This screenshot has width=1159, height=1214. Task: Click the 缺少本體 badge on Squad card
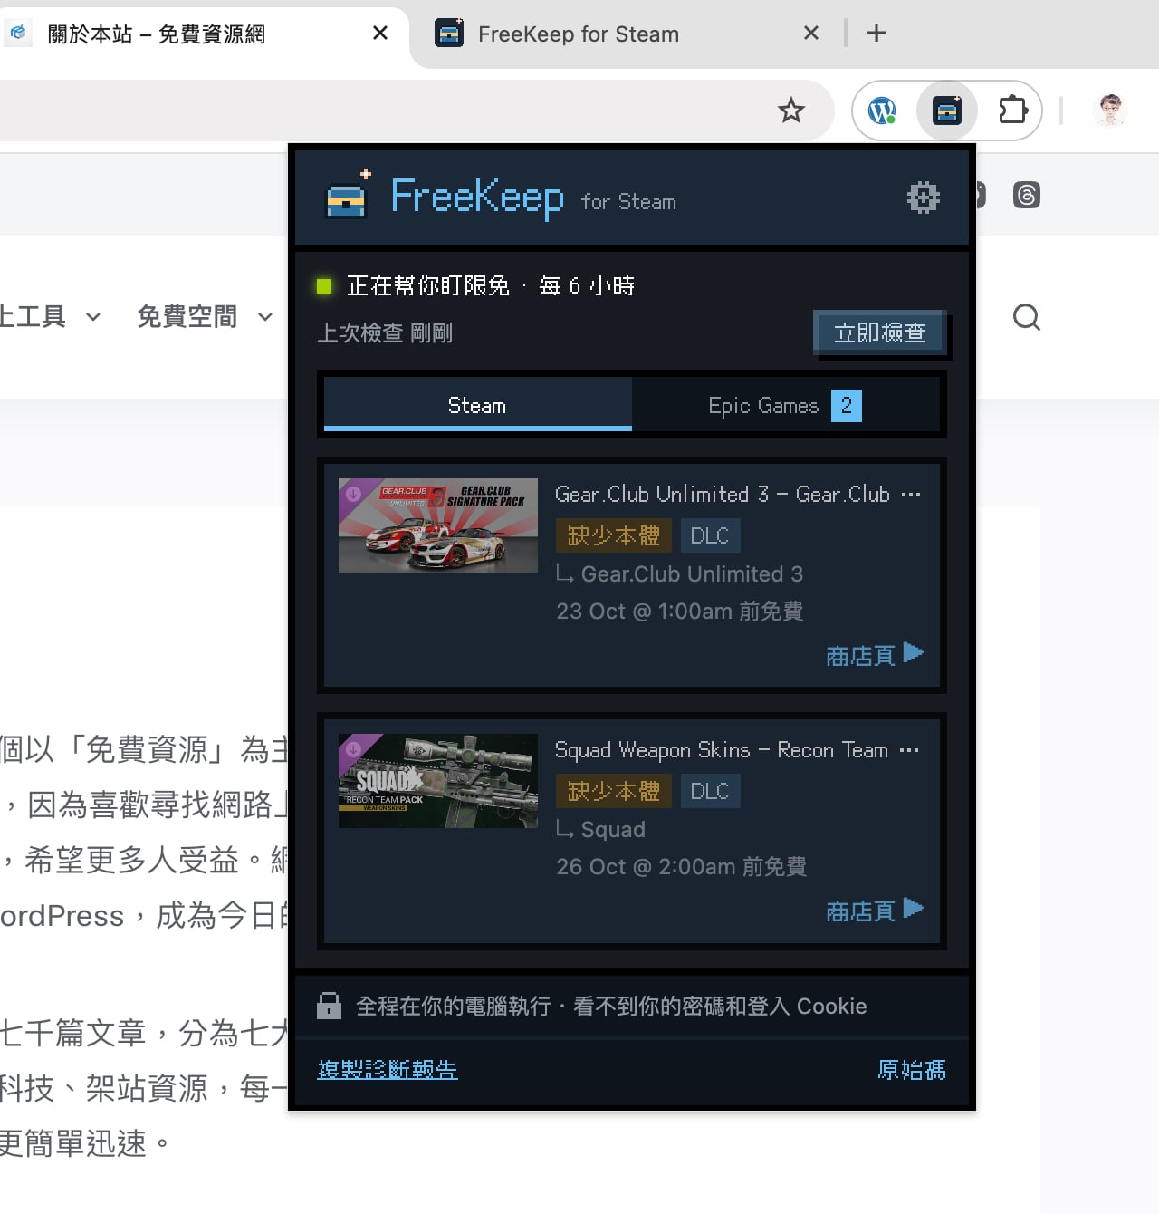[614, 791]
